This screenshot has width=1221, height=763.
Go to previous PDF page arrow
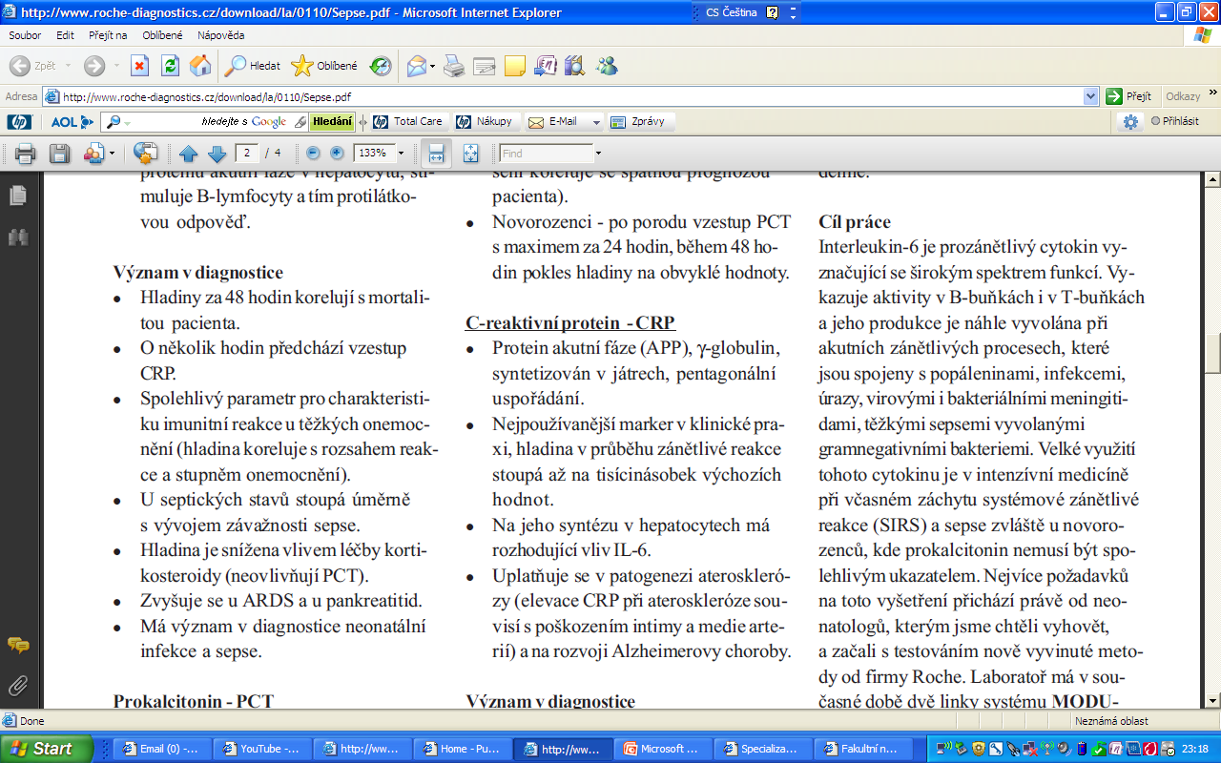[188, 154]
